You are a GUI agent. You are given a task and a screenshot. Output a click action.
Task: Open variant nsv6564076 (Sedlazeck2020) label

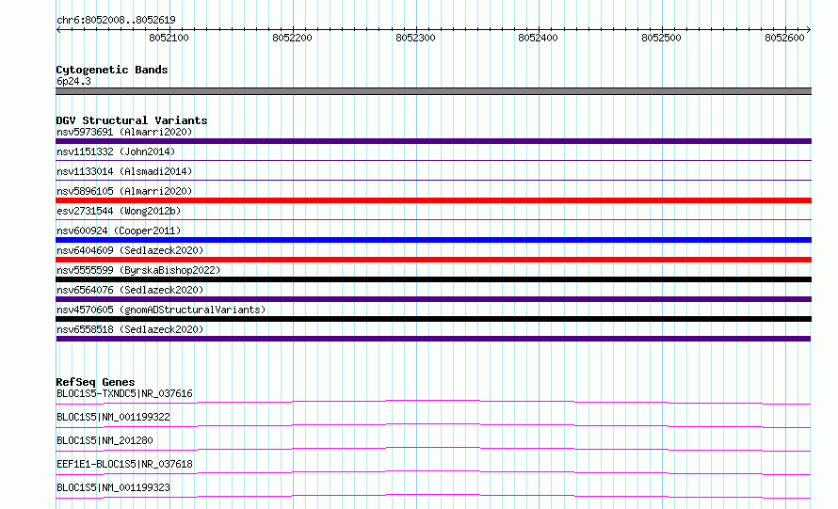click(130, 290)
